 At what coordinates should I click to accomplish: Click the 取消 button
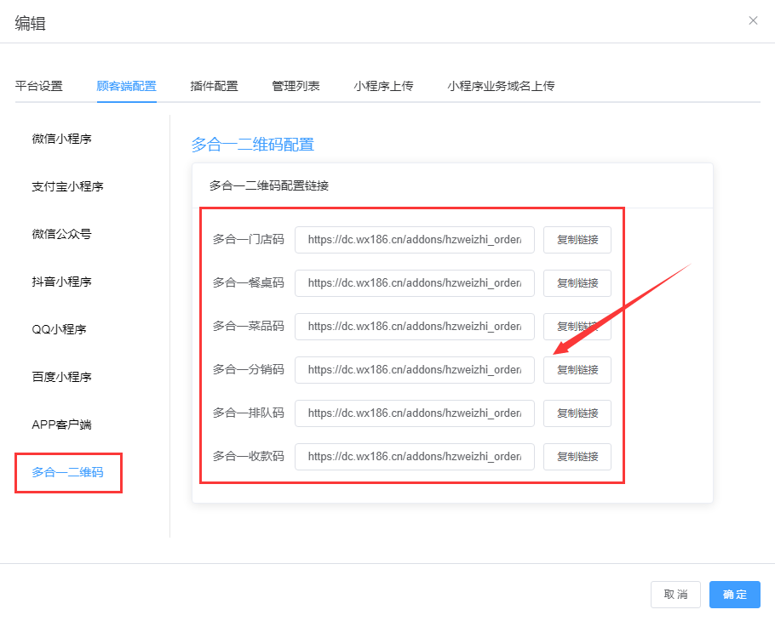(675, 595)
